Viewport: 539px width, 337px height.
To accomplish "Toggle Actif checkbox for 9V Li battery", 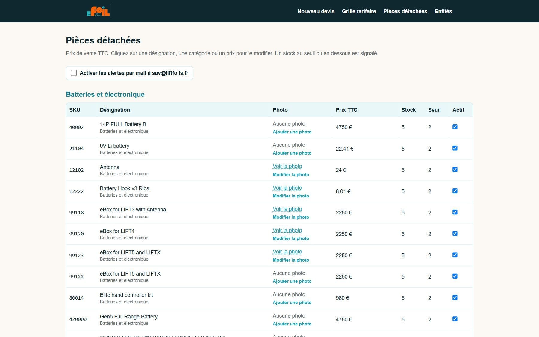I will [455, 148].
